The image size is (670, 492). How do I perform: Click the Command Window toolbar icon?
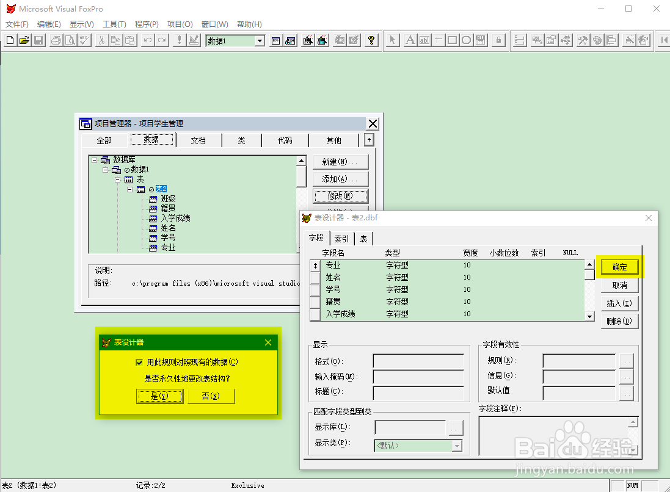coord(276,40)
